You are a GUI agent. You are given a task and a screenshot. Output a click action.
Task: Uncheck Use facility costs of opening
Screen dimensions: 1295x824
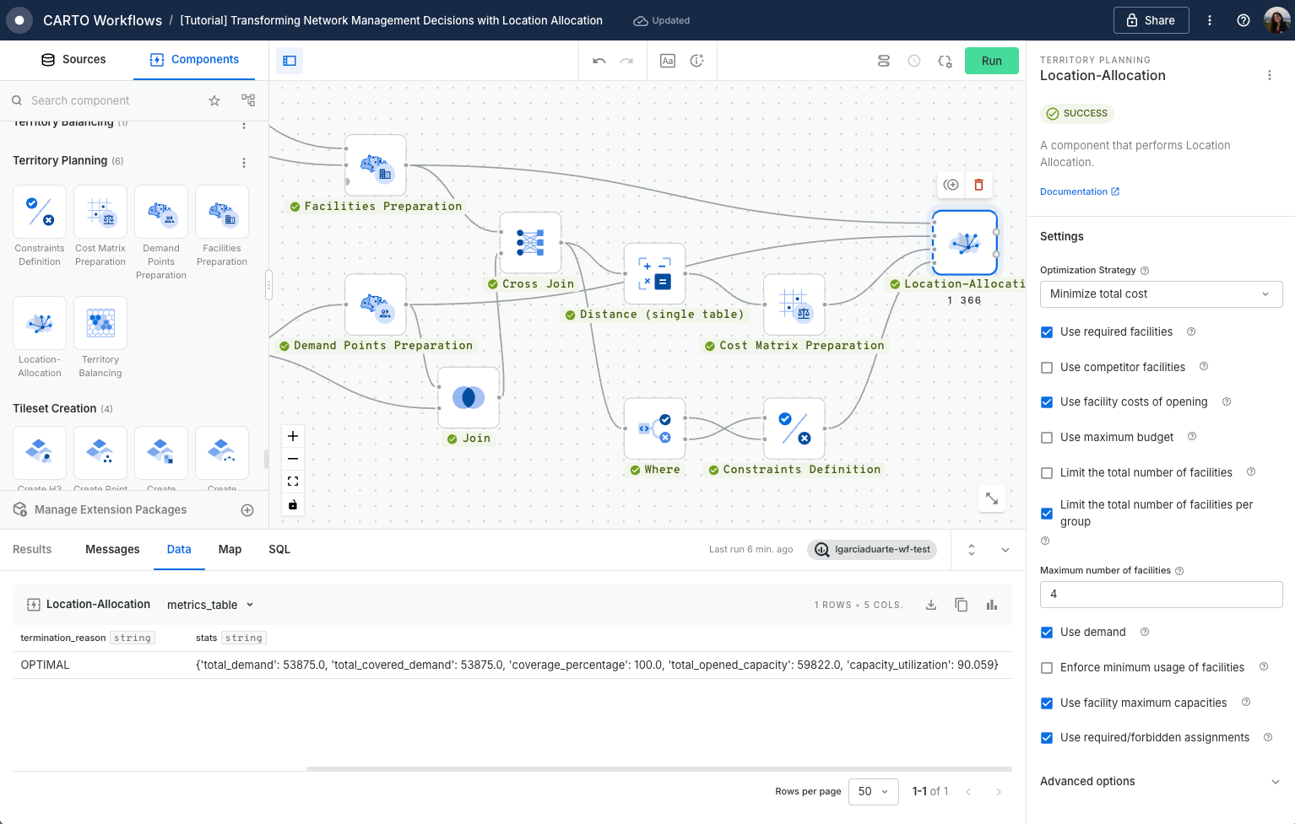point(1047,402)
